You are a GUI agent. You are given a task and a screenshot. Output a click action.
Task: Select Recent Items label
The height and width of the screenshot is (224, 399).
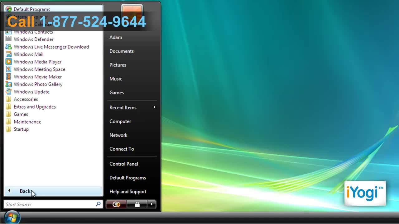click(123, 107)
